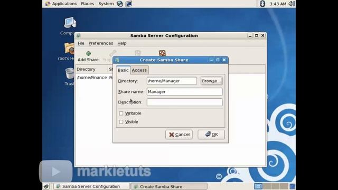
Task: Click the help lifesaver icon in toolbar
Action: click(162, 53)
